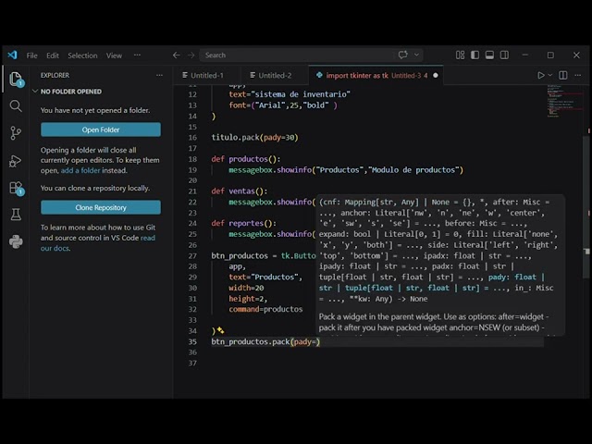Click def ventas(): on line 21
This screenshot has height=444, width=592.
pyautogui.click(x=239, y=191)
